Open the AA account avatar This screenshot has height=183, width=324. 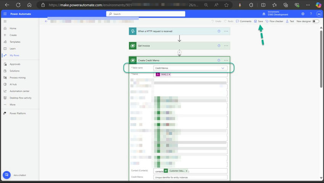pyautogui.click(x=319, y=14)
